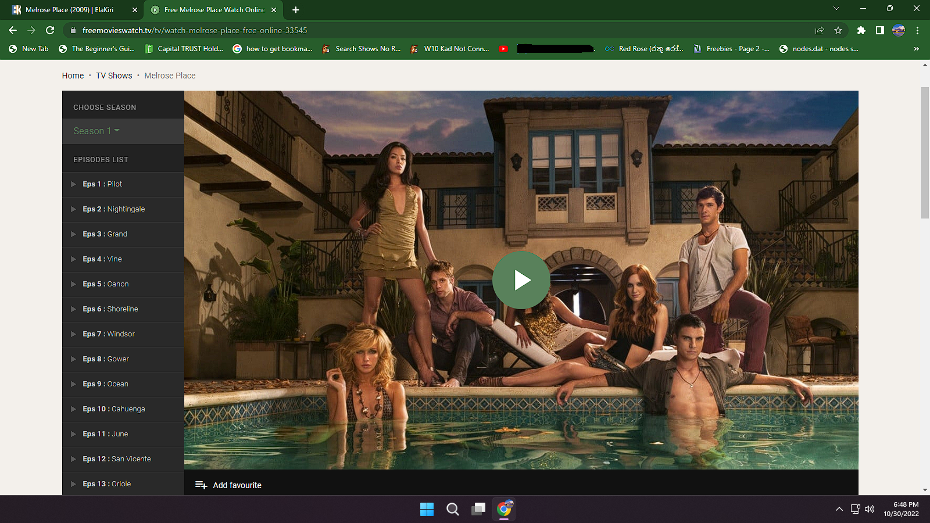Select episode 6 Shoreline
This screenshot has height=523, width=930.
[123, 309]
